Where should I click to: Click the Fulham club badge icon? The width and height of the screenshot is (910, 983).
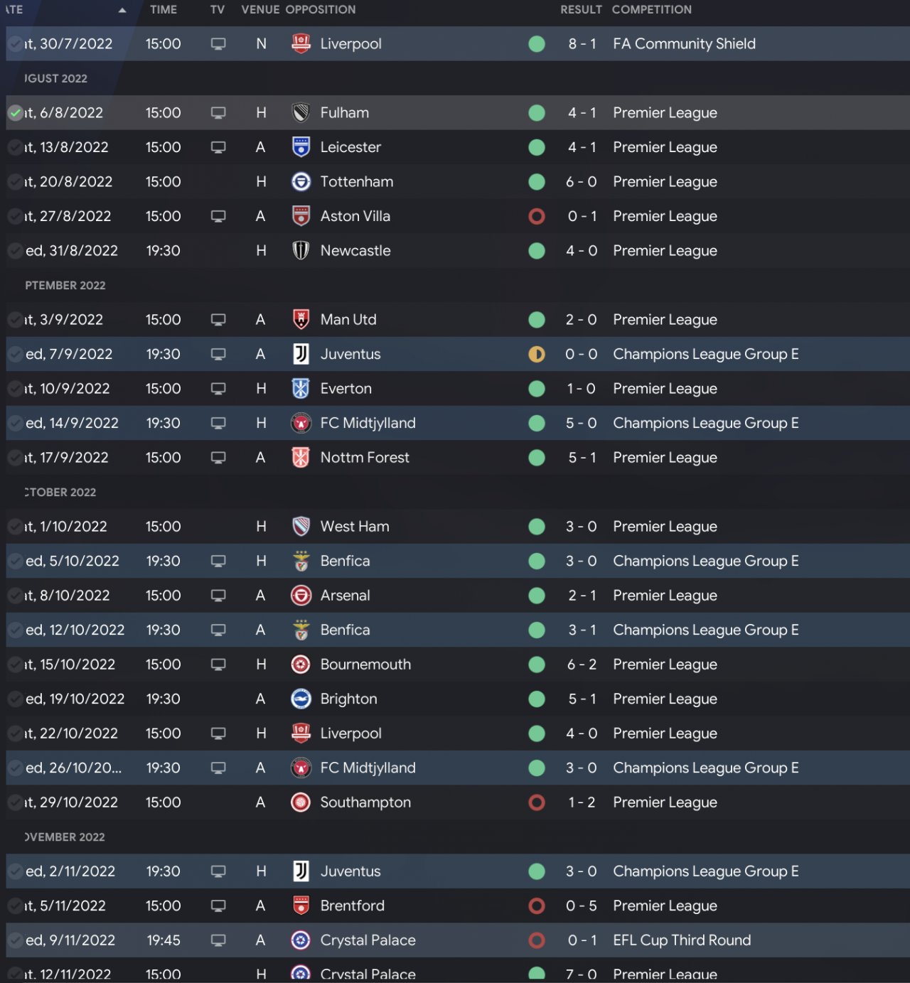[x=301, y=113]
